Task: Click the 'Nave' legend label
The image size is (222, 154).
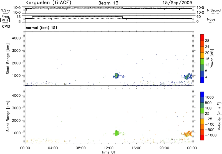Action: (x=211, y=19)
